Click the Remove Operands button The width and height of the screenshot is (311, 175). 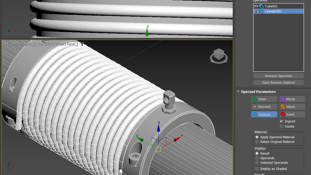pos(278,76)
